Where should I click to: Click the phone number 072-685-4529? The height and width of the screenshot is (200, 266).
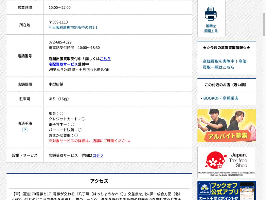(60, 42)
